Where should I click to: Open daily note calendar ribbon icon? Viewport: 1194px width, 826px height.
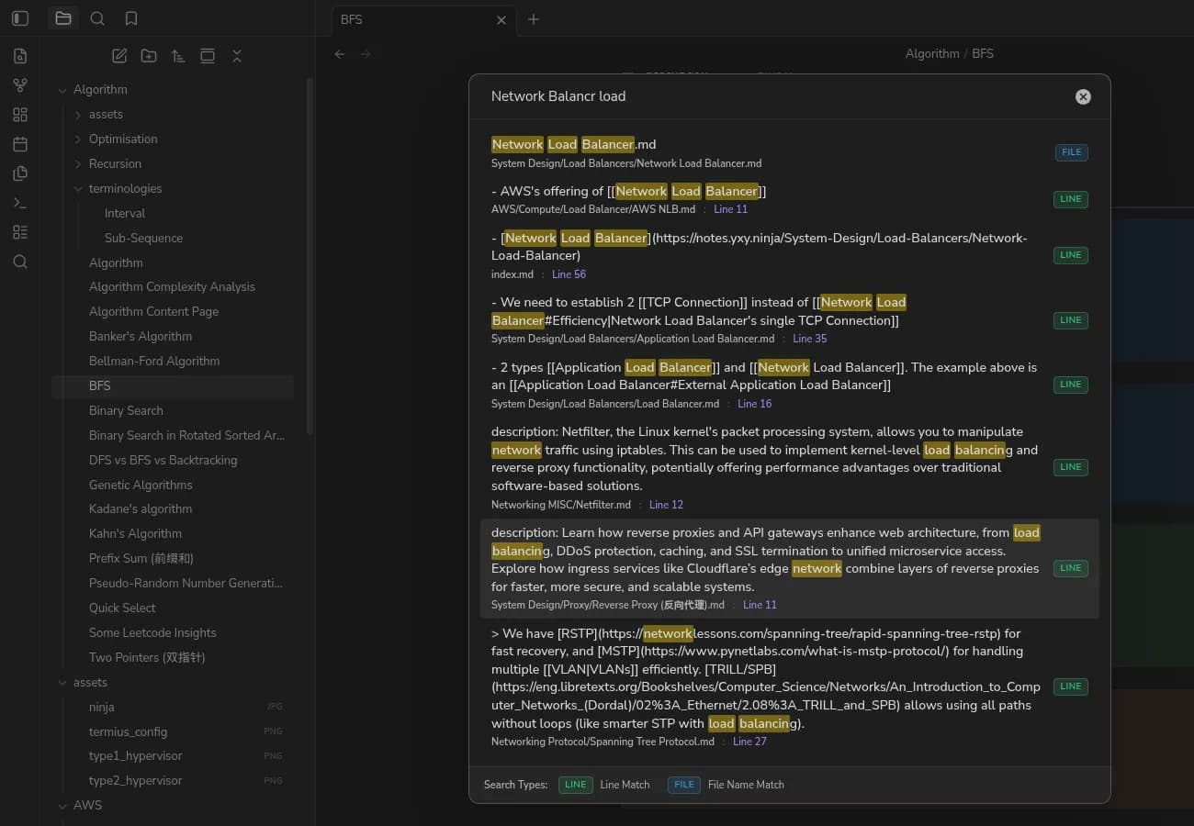[20, 144]
